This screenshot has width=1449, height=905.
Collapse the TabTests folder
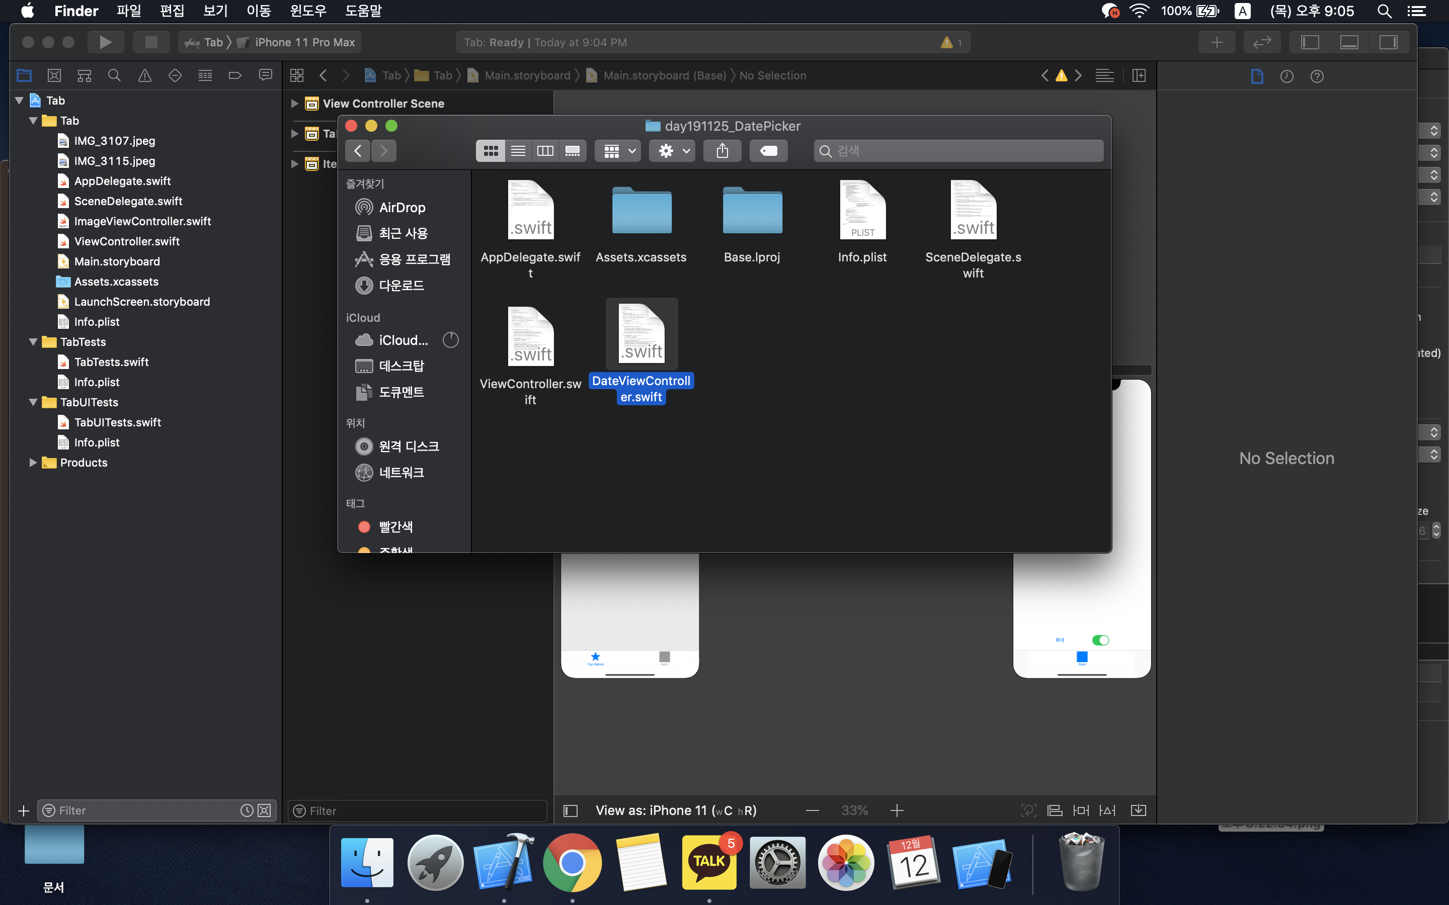point(33,342)
